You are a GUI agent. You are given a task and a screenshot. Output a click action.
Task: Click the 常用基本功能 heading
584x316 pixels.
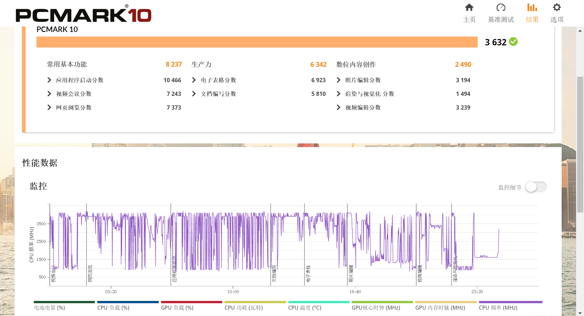pos(67,64)
